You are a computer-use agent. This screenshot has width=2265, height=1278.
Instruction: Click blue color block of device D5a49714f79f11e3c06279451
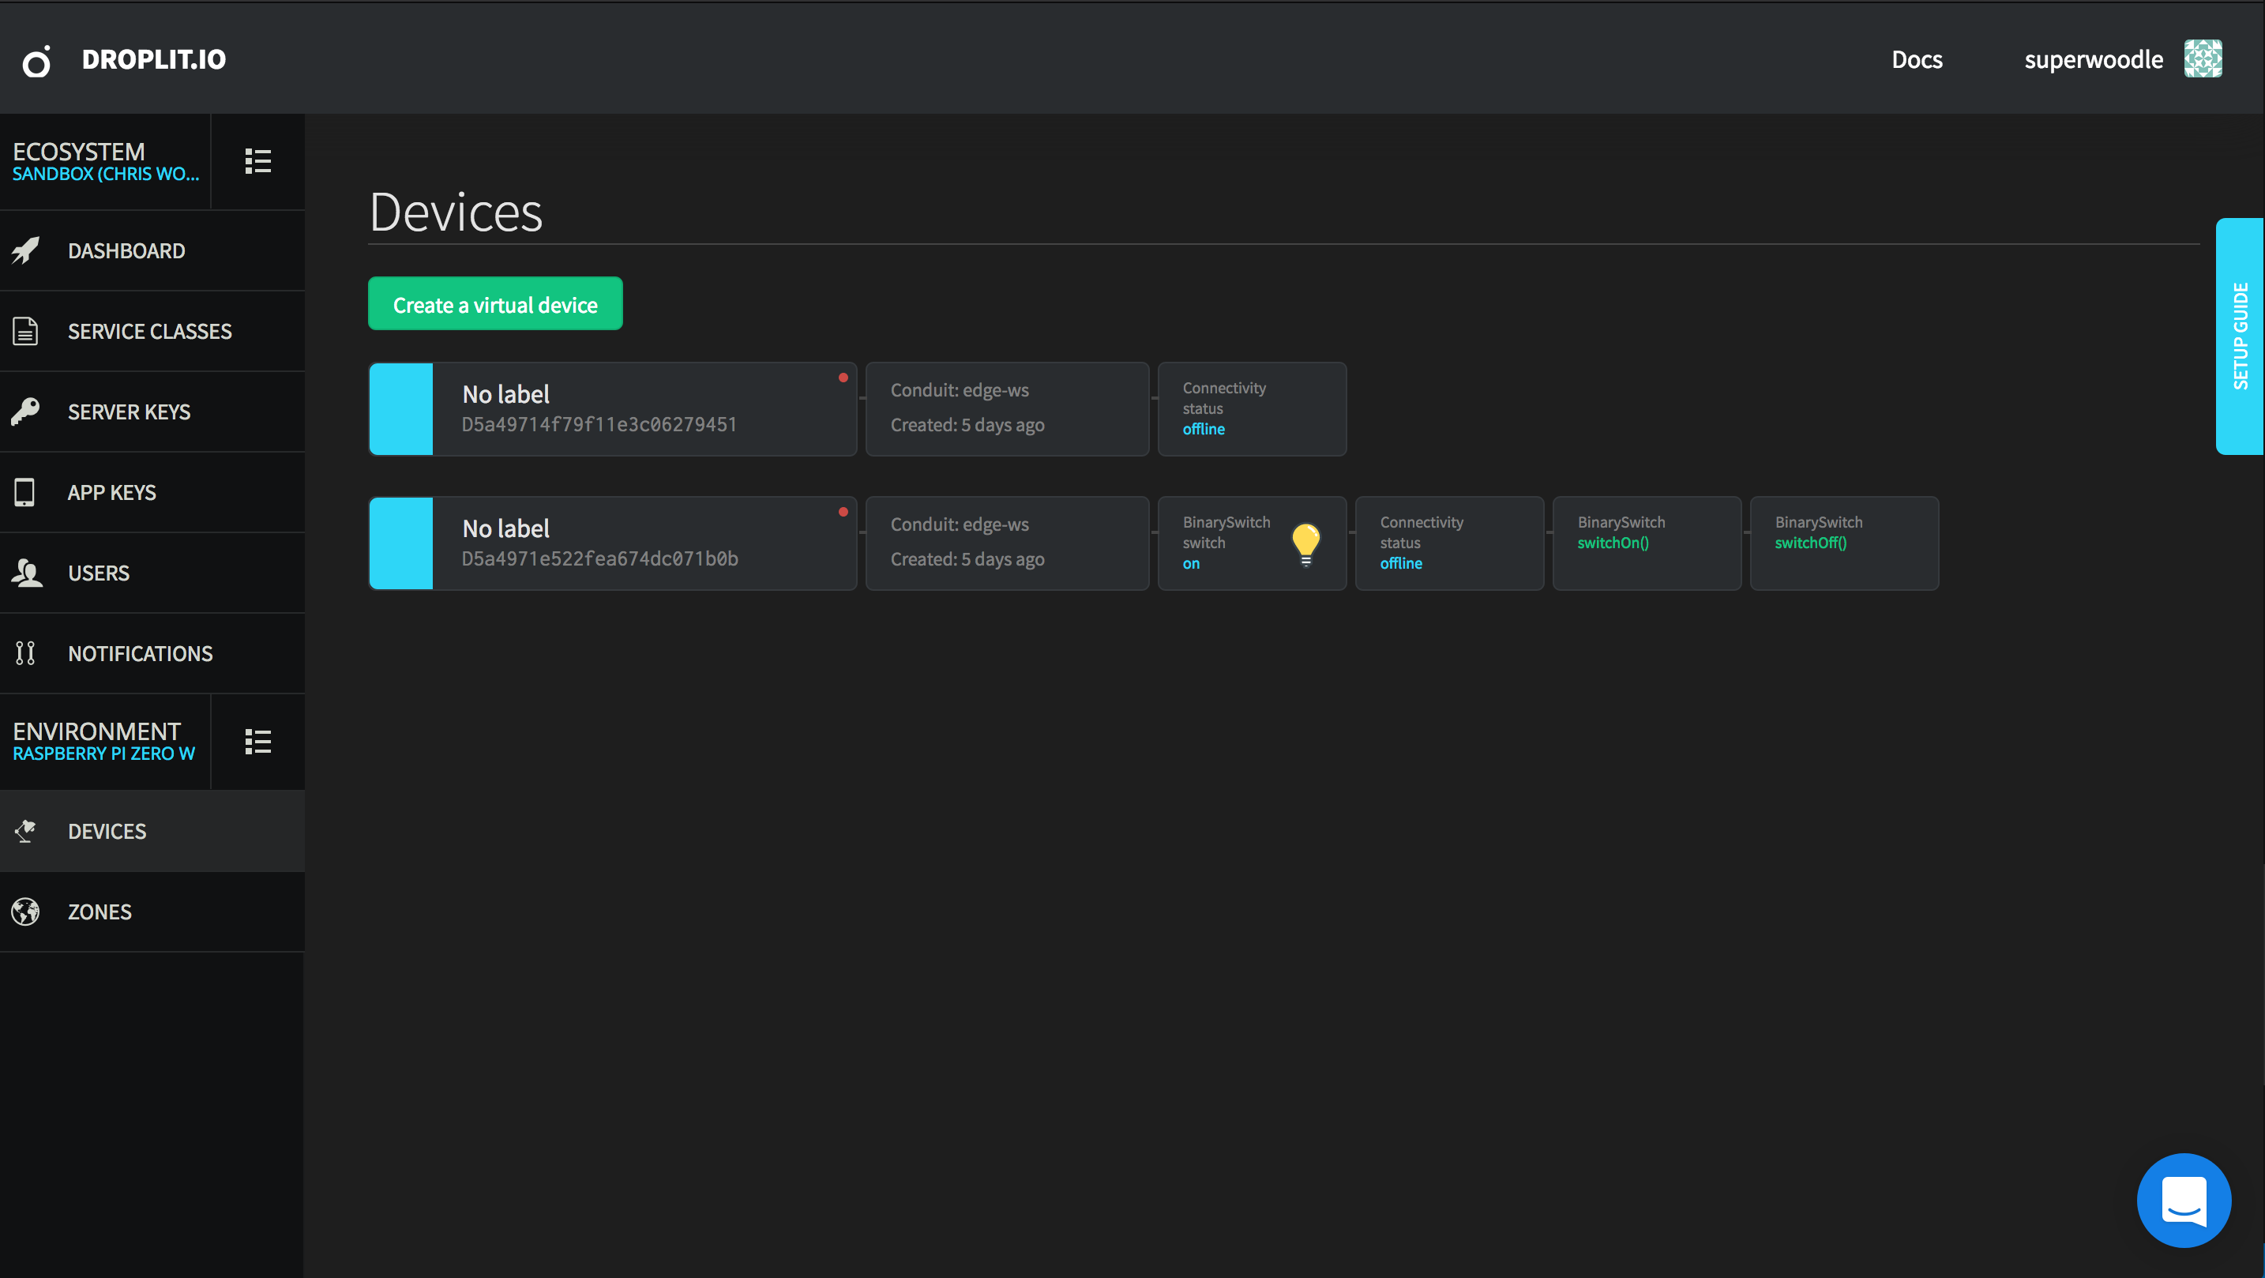401,409
